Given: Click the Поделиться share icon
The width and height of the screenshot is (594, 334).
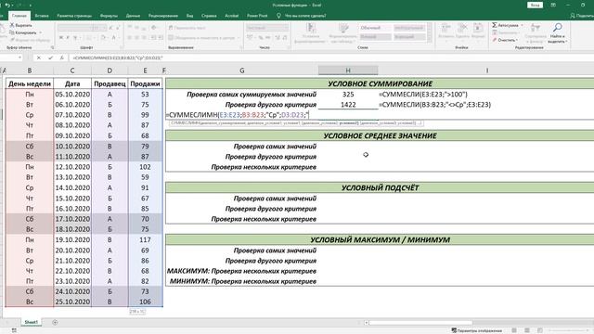Looking at the screenshot, I should [x=573, y=16].
